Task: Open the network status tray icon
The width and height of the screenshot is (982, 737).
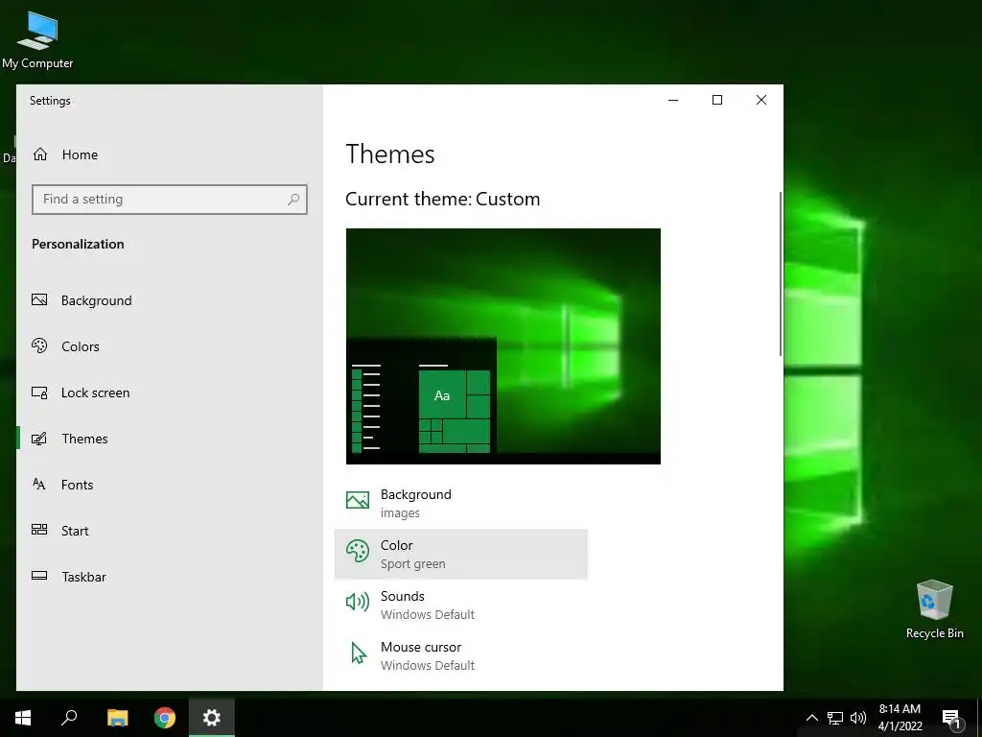Action: 835,718
